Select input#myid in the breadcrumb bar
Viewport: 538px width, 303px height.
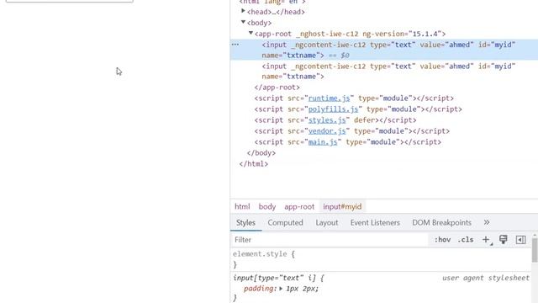[x=342, y=206]
